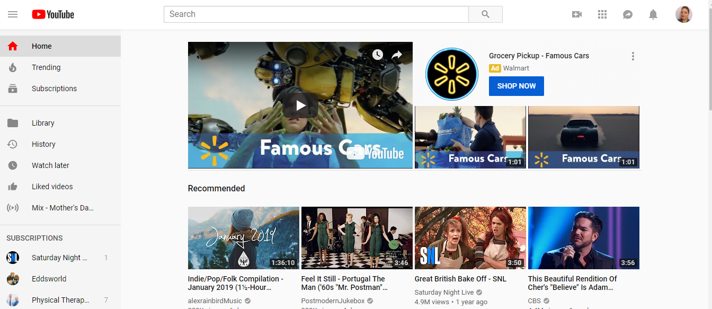This screenshot has width=712, height=309.
Task: Click the YouTube logo
Action: click(x=53, y=14)
